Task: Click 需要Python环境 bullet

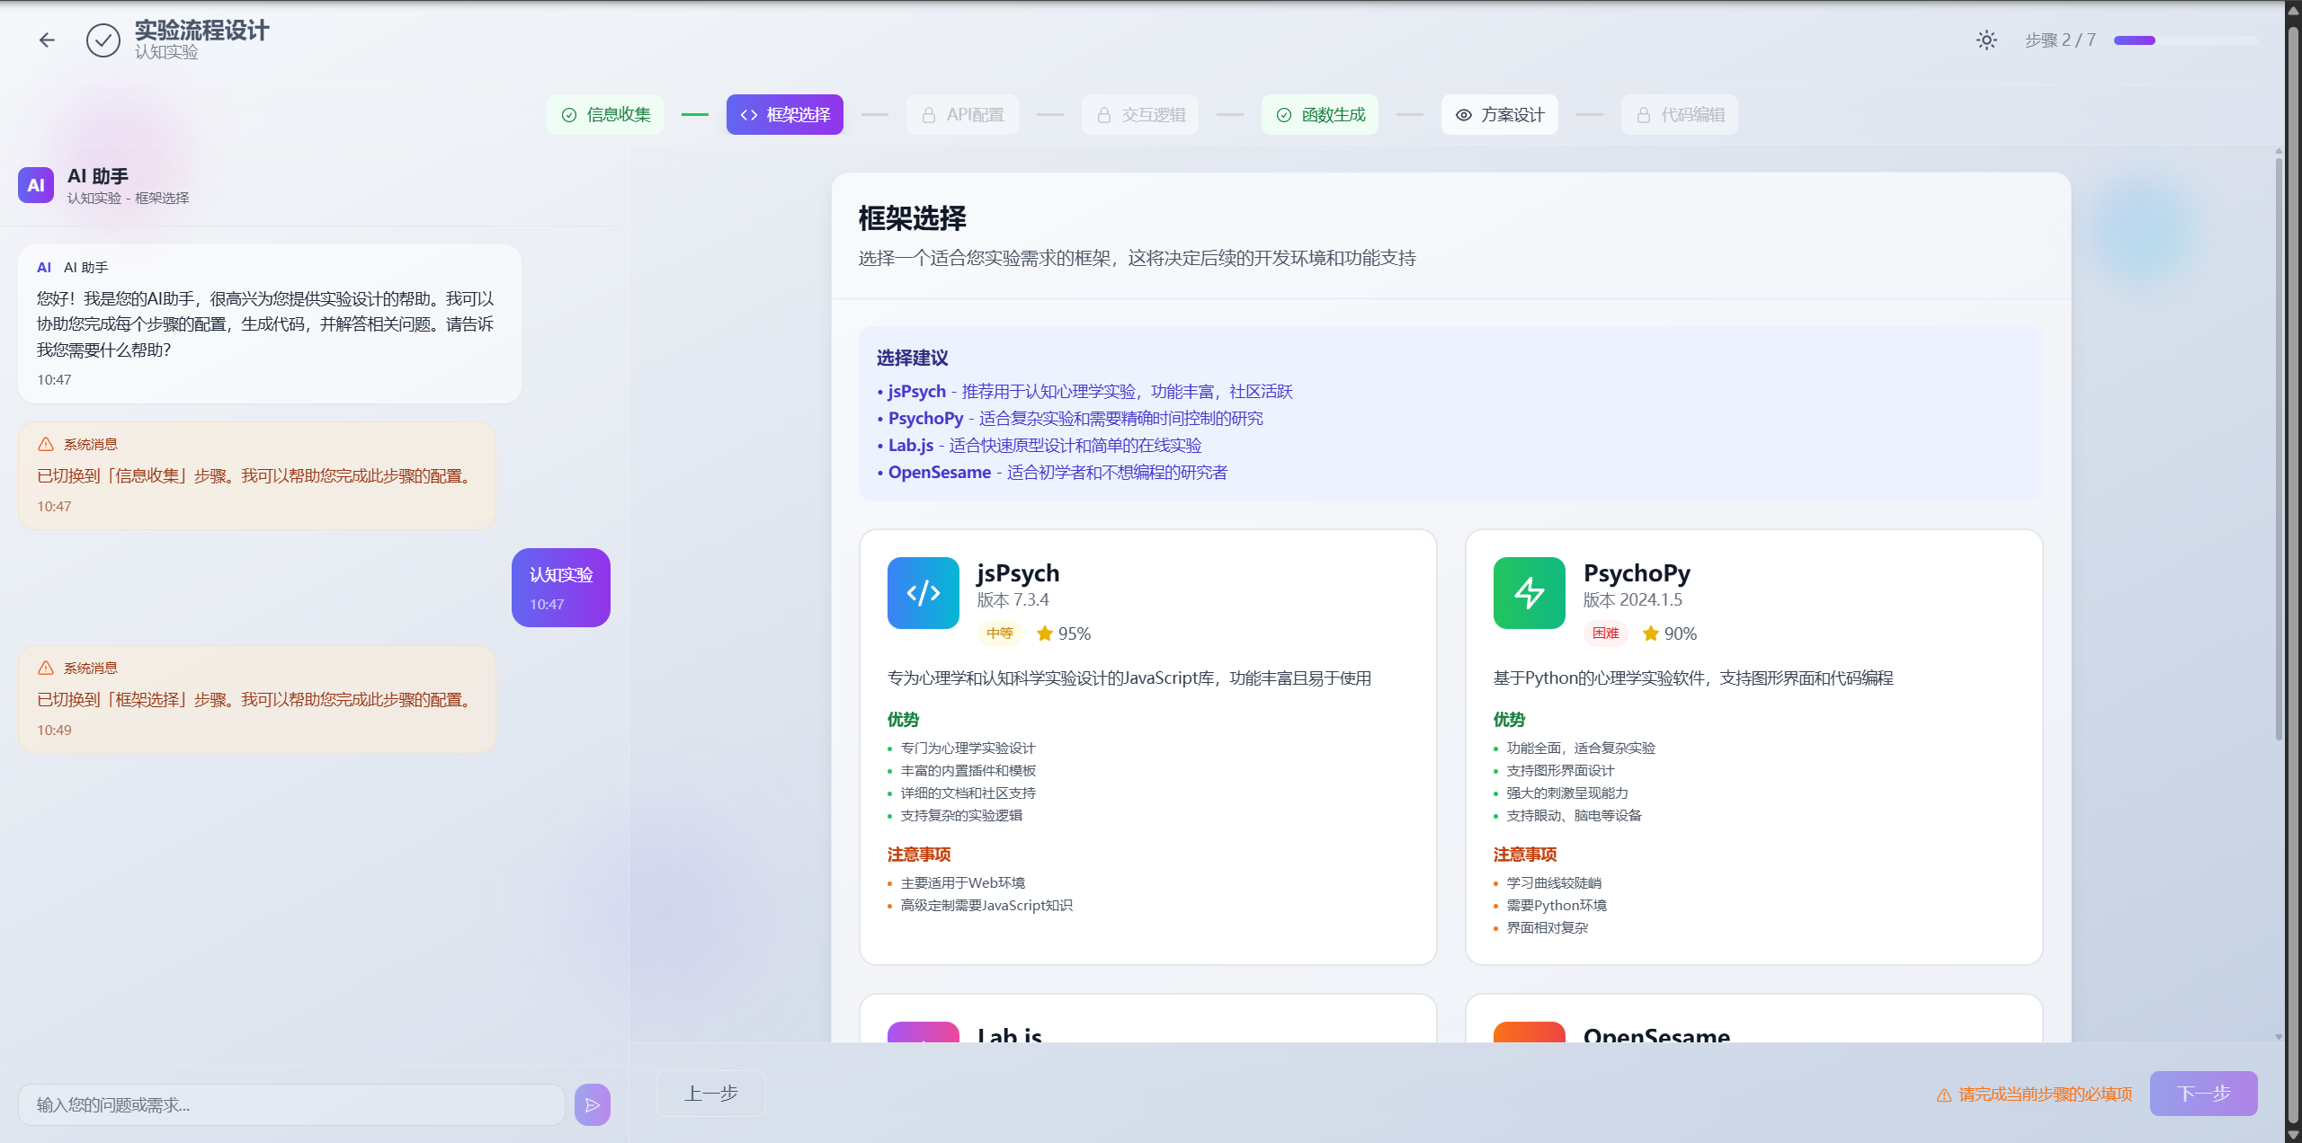Action: [1557, 905]
